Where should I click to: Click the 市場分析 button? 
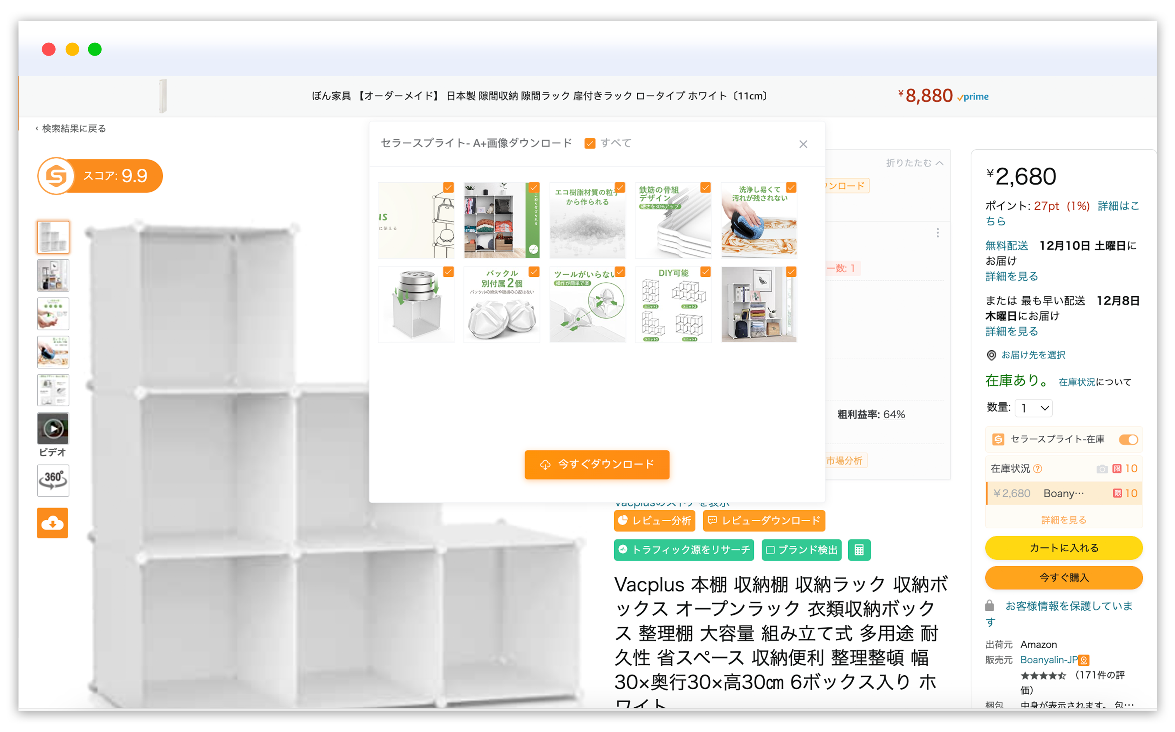coord(845,461)
